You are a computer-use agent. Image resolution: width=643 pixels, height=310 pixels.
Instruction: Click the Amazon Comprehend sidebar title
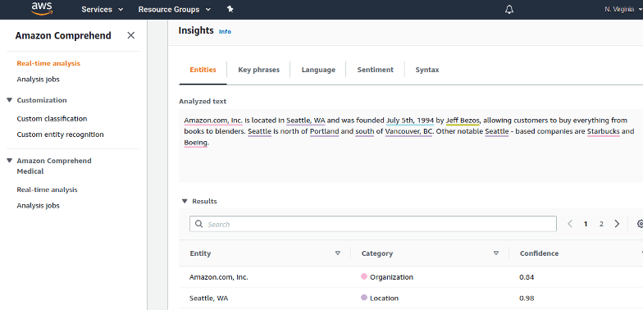[63, 36]
